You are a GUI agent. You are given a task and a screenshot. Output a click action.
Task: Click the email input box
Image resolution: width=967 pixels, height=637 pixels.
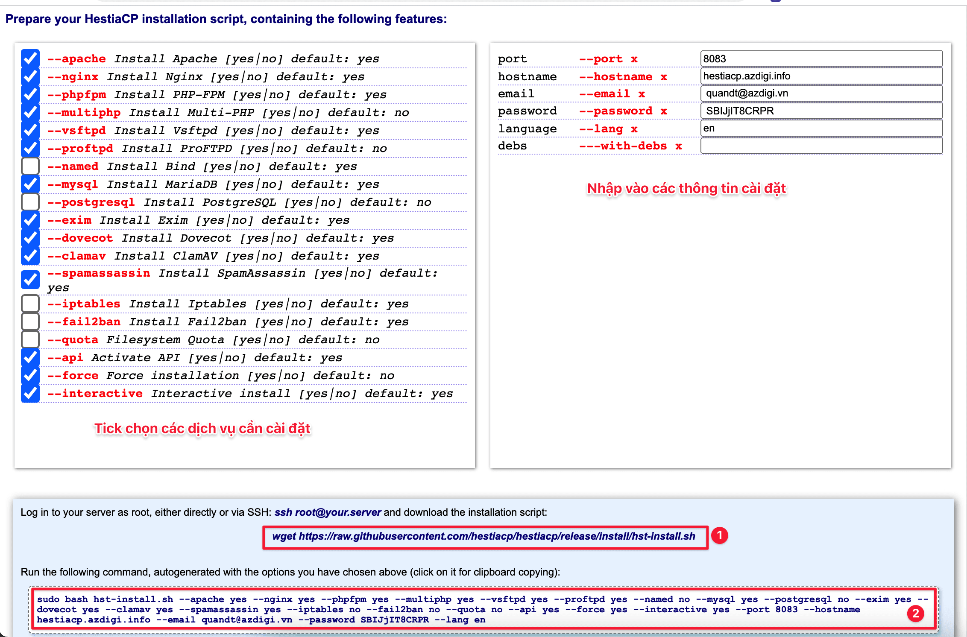tap(821, 94)
